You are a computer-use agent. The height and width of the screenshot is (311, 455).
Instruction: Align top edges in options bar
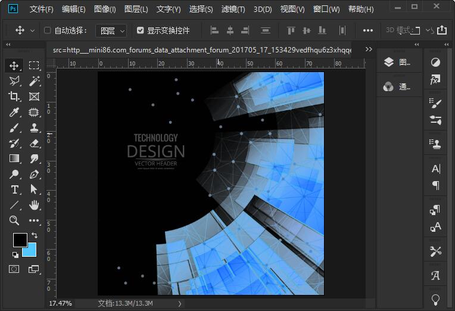point(291,30)
